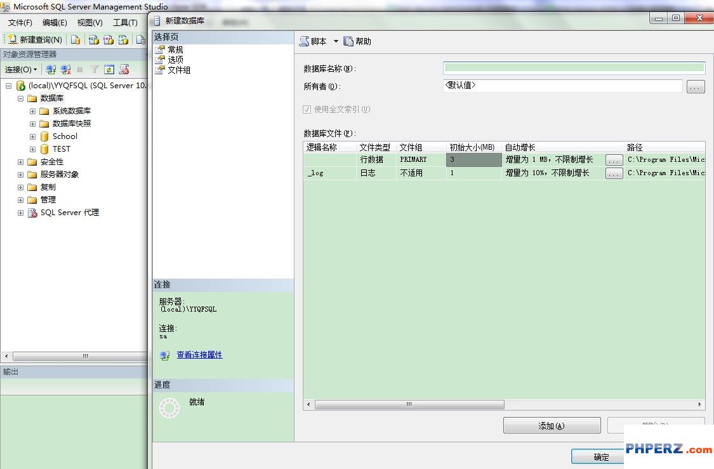Select the TEST database cylinder icon
The height and width of the screenshot is (469, 714).
44,149
